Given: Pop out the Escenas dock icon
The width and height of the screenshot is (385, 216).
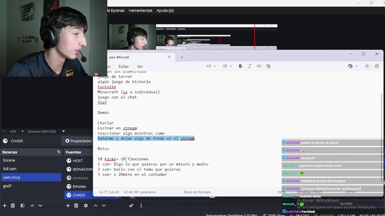Looking at the screenshot, I should (59, 152).
